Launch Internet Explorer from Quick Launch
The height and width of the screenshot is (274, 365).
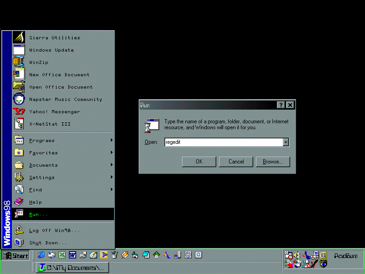pyautogui.click(x=41, y=255)
